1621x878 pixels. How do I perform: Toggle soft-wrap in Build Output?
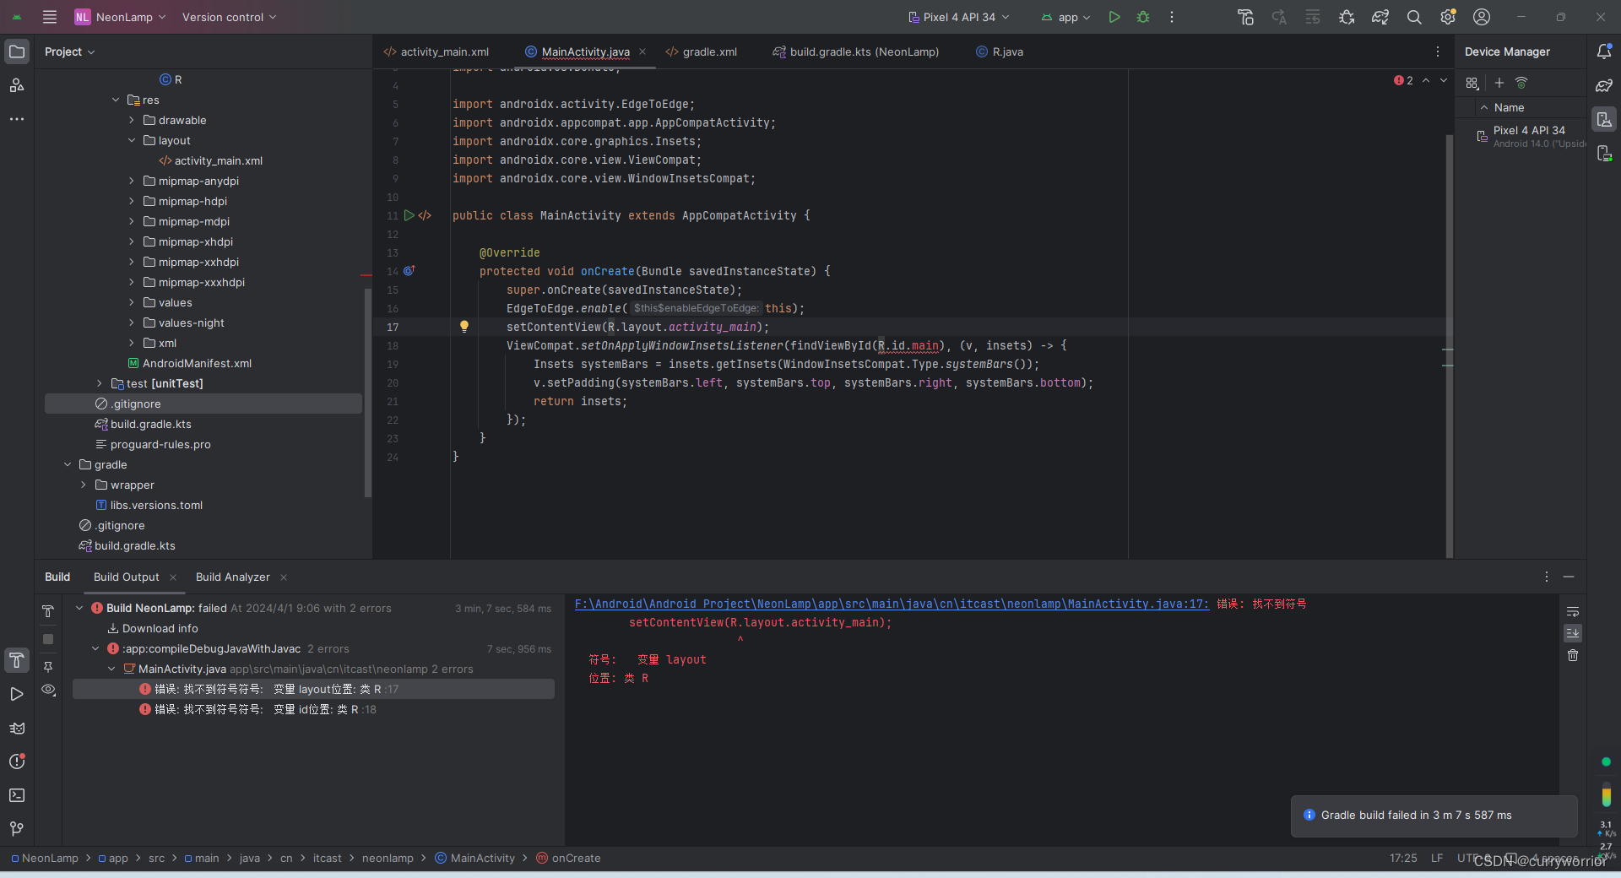tap(1573, 611)
